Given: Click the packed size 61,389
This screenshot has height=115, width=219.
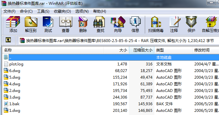Looking at the screenshot, I should (146, 84).
